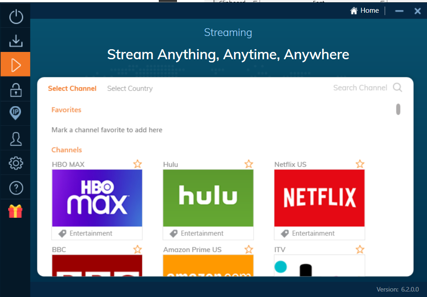Click the Home link text
The image size is (427, 297).
coord(370,10)
